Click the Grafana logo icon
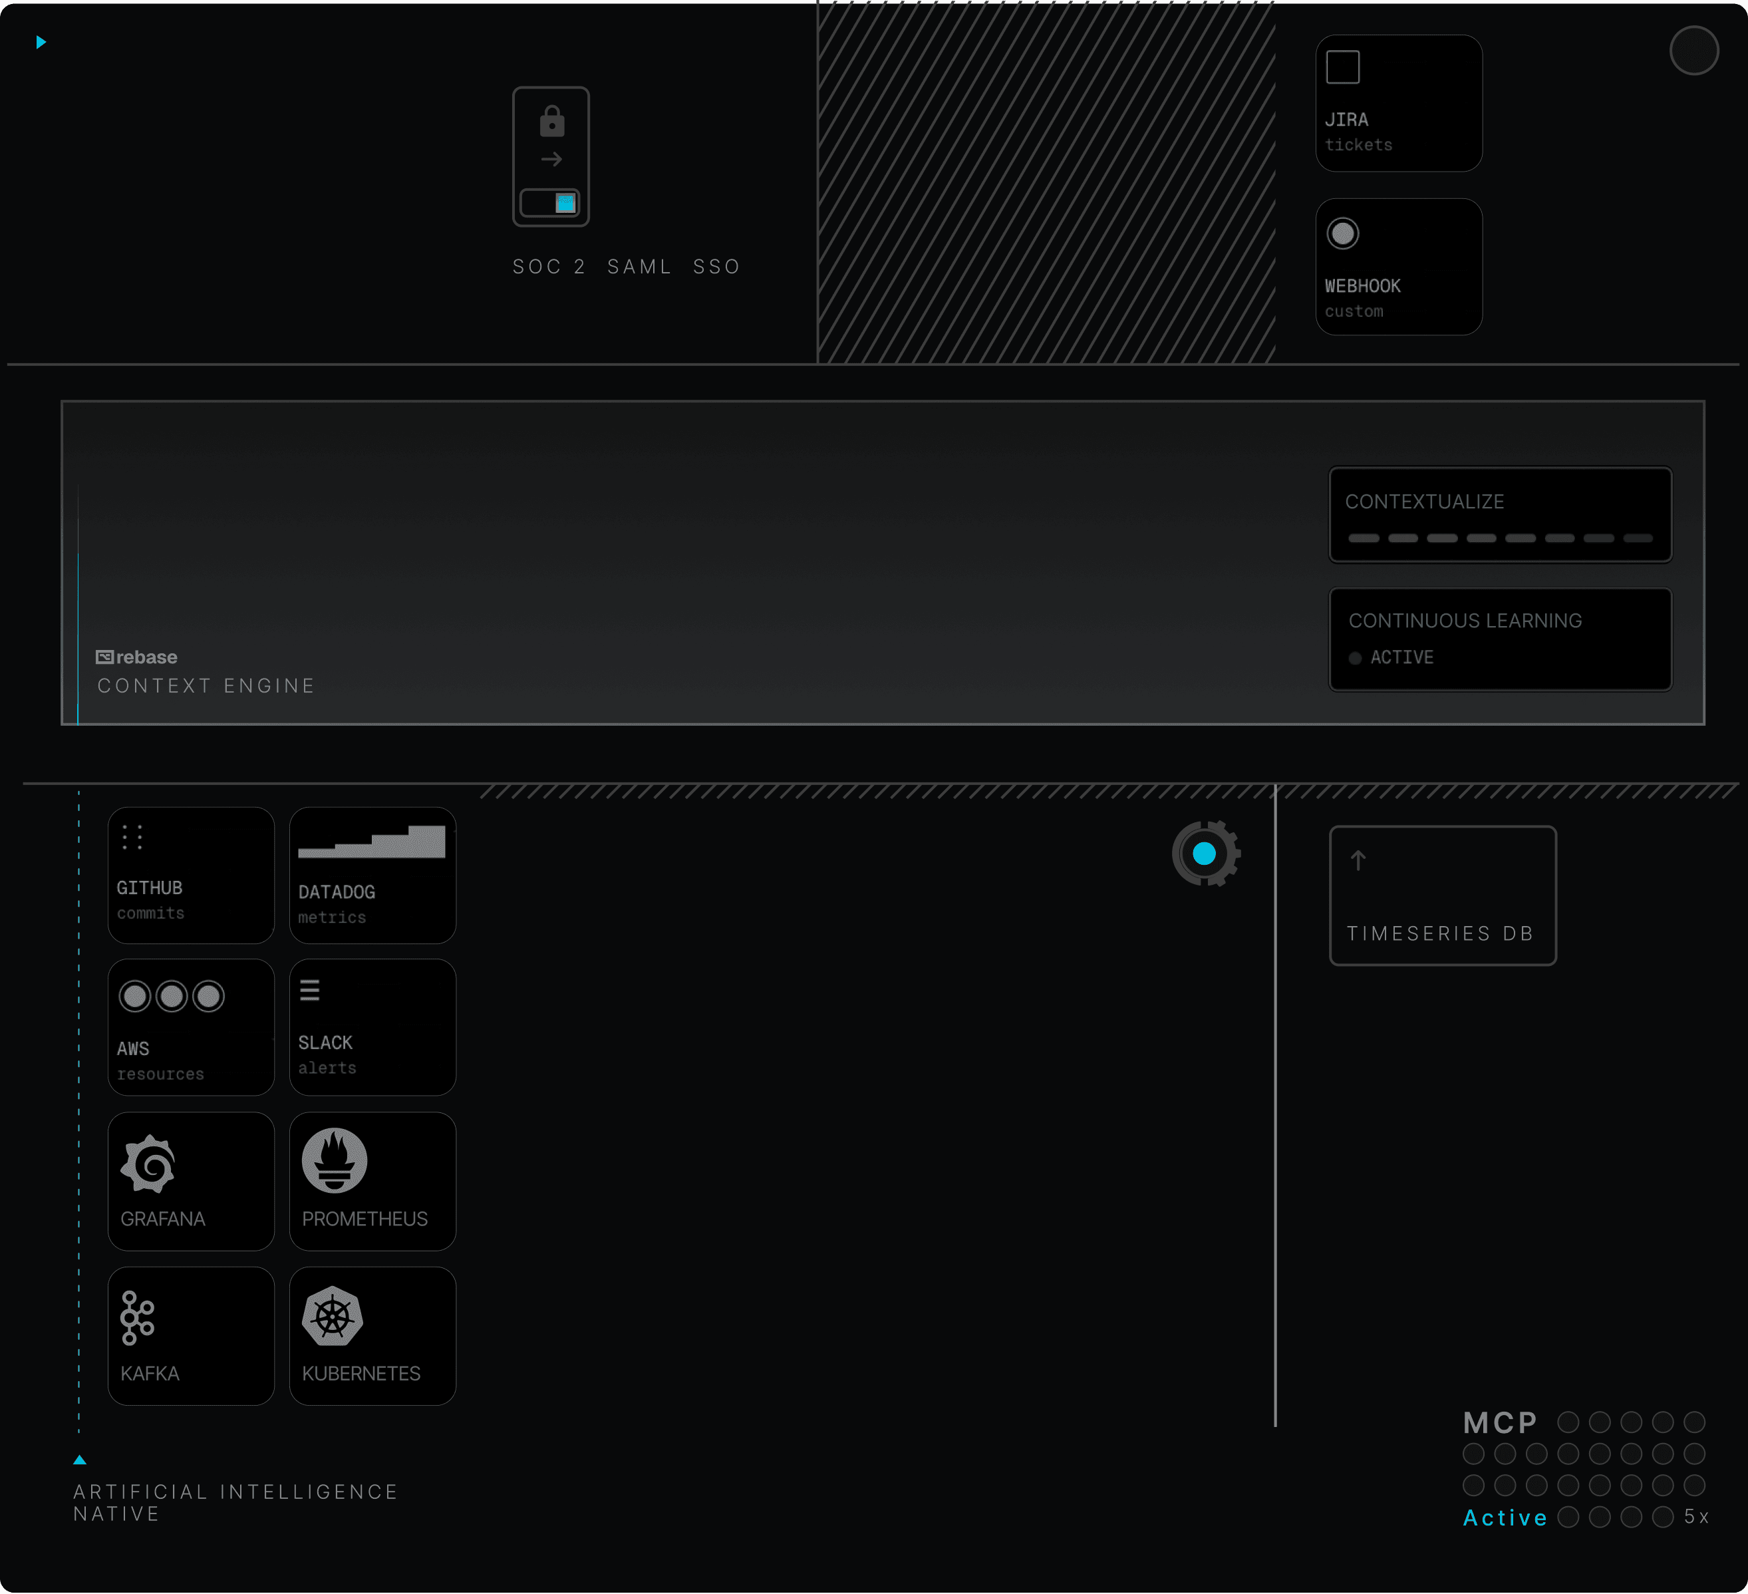Screen dimensions: 1748x1594 point(148,1163)
